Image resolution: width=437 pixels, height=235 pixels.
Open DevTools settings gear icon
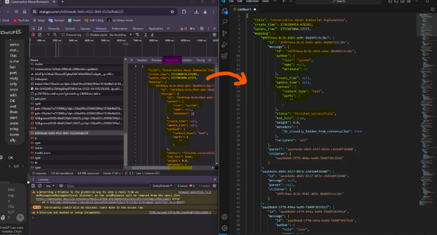click(202, 28)
